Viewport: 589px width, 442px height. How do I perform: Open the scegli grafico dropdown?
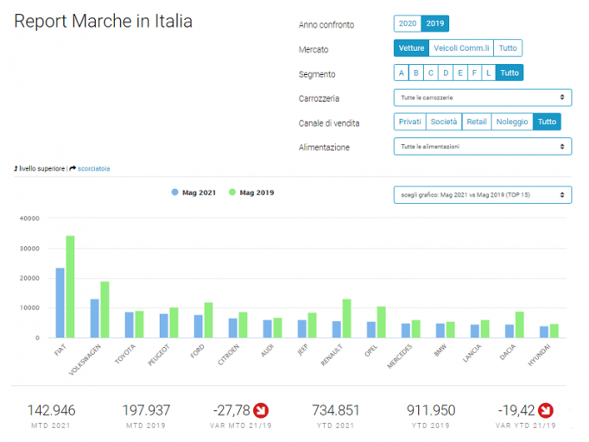[x=483, y=195]
